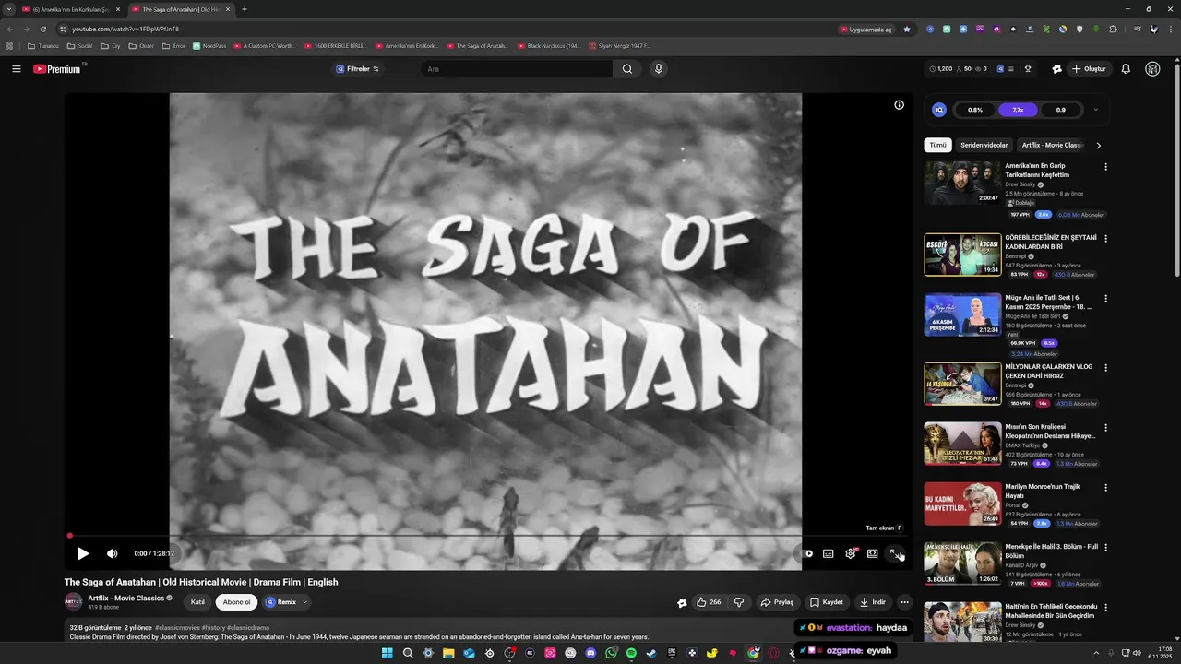Click the Oluştur create button
Screen dimensions: 1181x664
(x=1089, y=69)
